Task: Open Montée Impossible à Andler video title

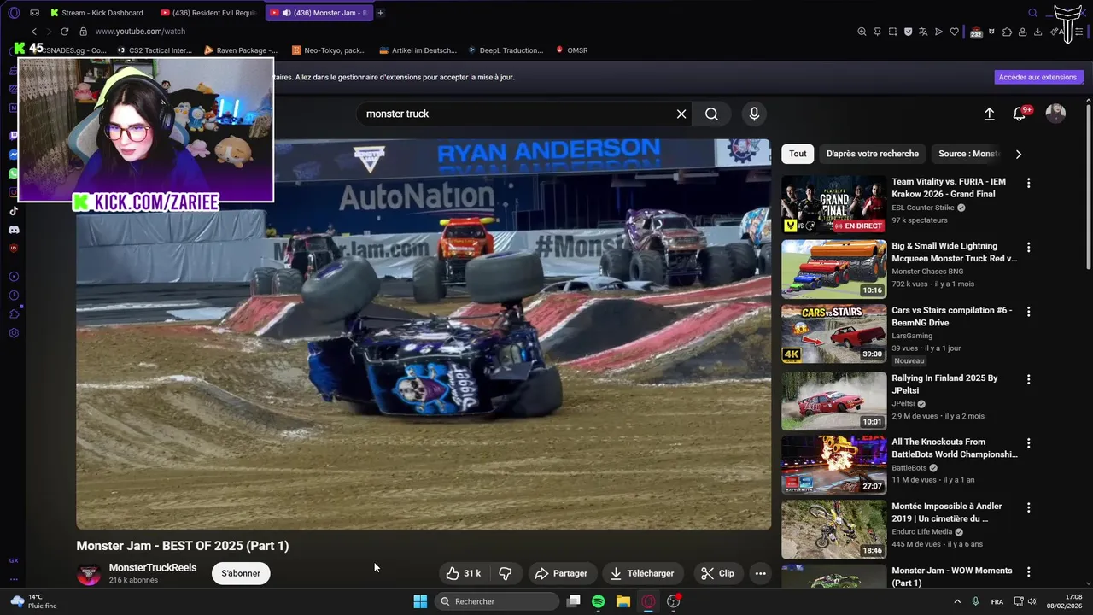Action: pyautogui.click(x=947, y=512)
